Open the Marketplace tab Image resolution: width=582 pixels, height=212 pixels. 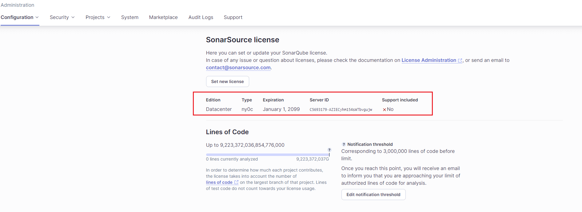point(163,17)
